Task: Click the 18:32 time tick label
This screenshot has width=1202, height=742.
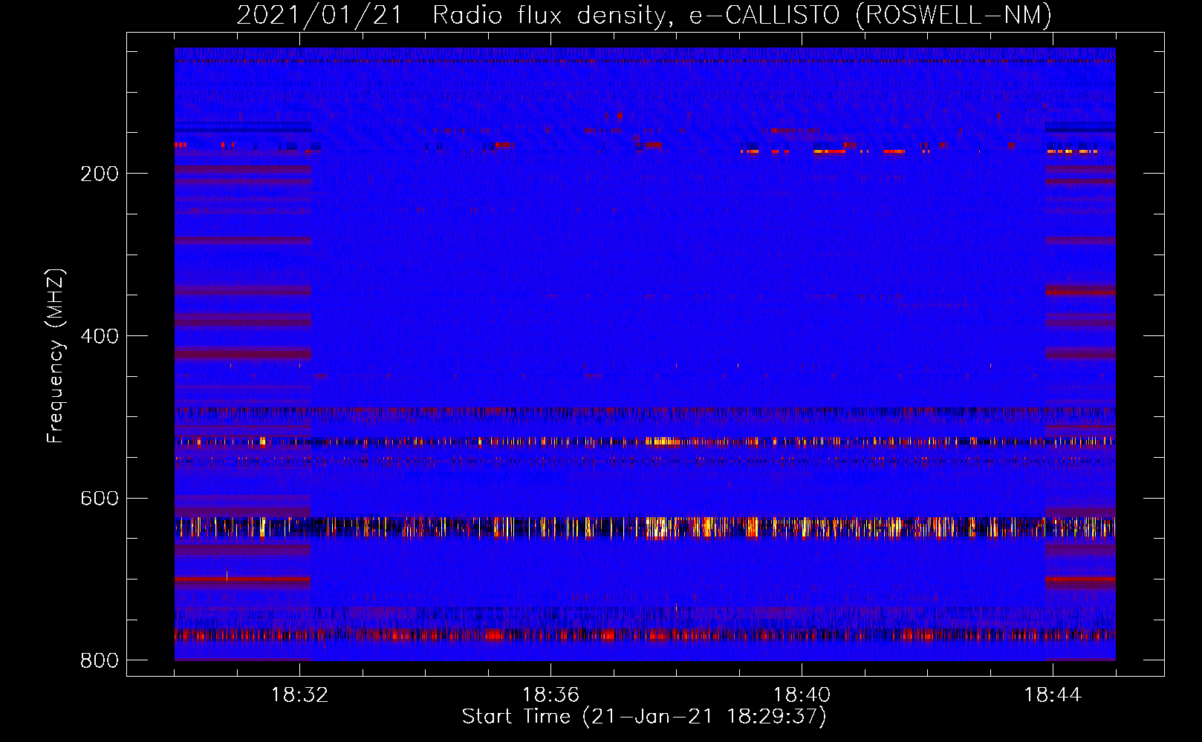Action: click(x=299, y=695)
